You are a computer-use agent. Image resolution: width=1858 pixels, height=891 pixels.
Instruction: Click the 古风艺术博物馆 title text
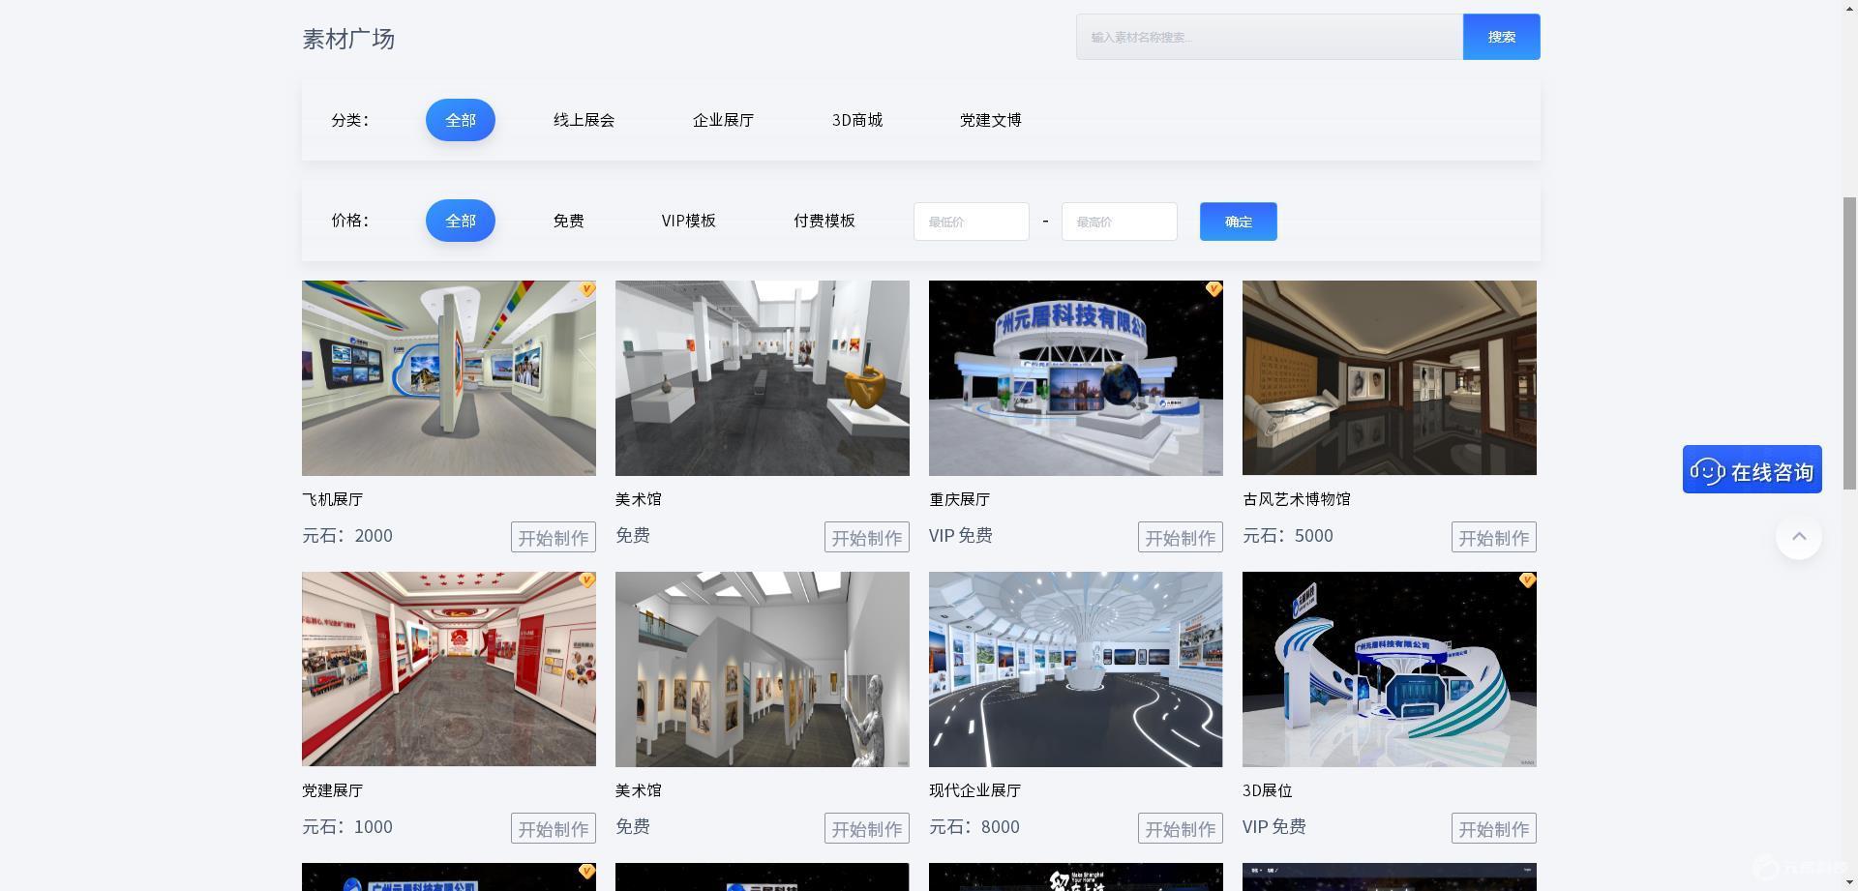(x=1297, y=499)
